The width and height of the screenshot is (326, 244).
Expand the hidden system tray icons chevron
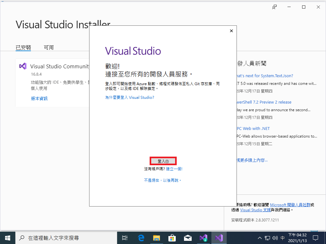pos(260,238)
